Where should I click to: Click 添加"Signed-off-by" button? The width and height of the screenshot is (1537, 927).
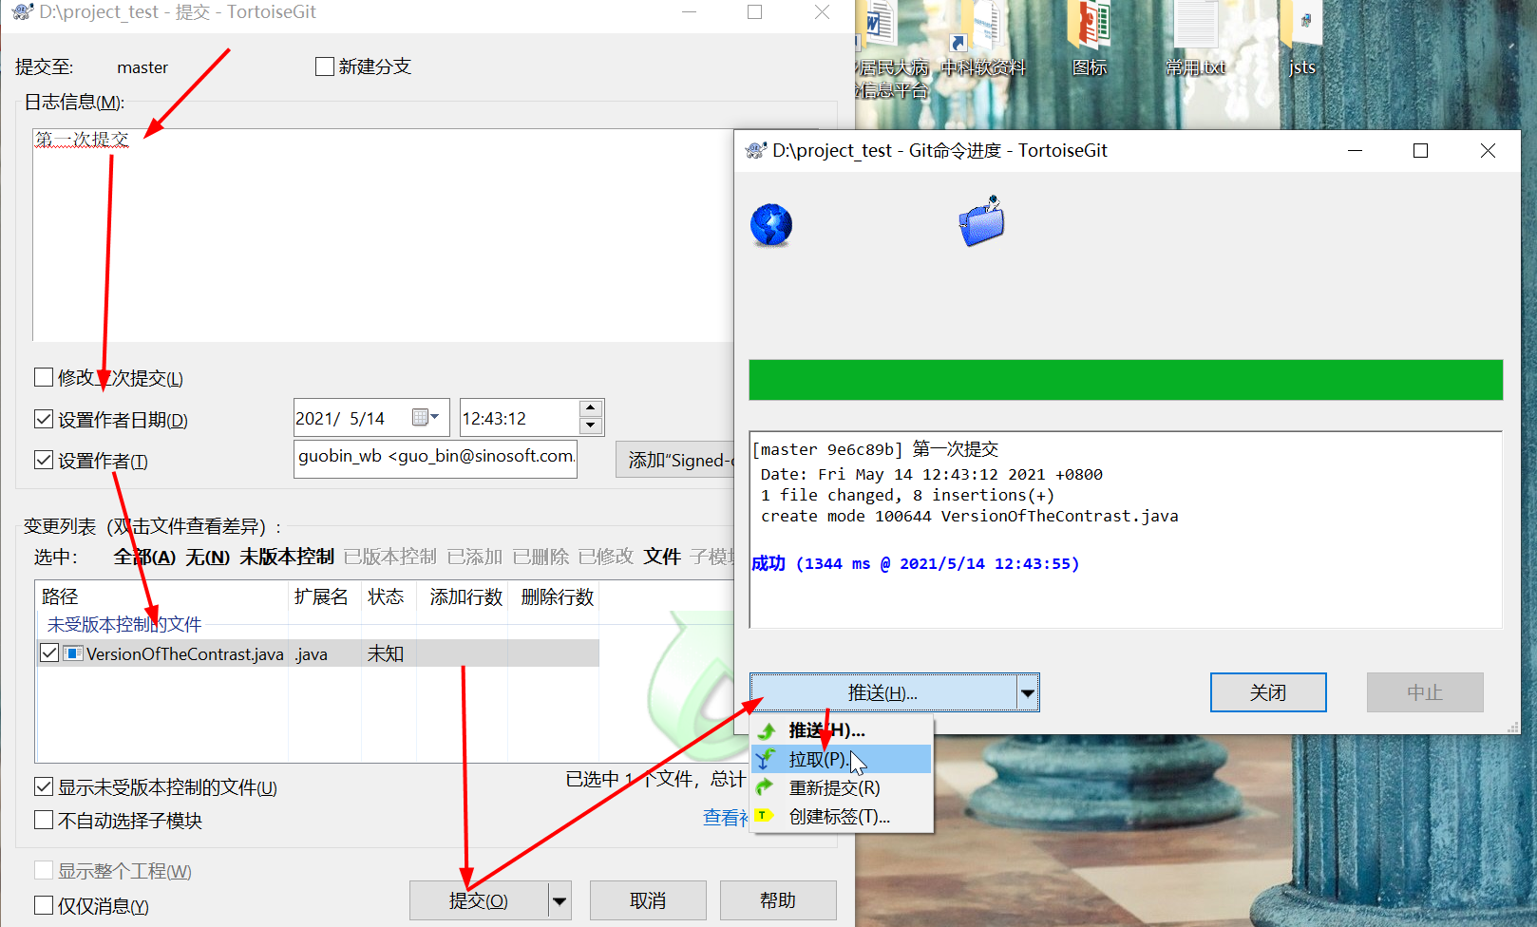coord(675,460)
